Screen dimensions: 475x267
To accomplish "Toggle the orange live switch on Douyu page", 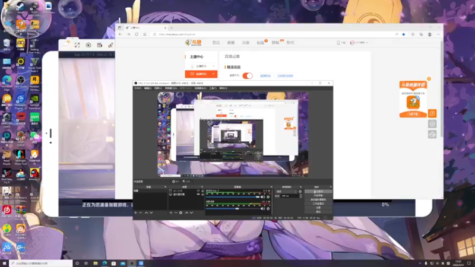I will (x=248, y=76).
